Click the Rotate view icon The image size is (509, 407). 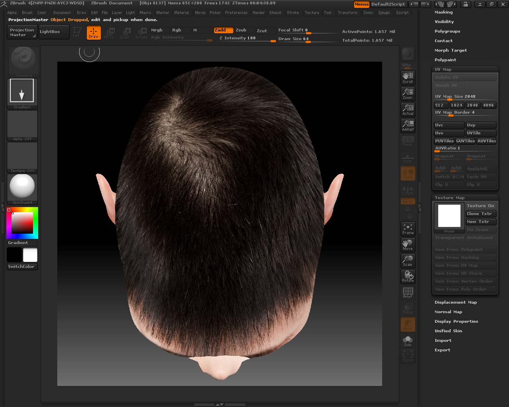(x=408, y=276)
